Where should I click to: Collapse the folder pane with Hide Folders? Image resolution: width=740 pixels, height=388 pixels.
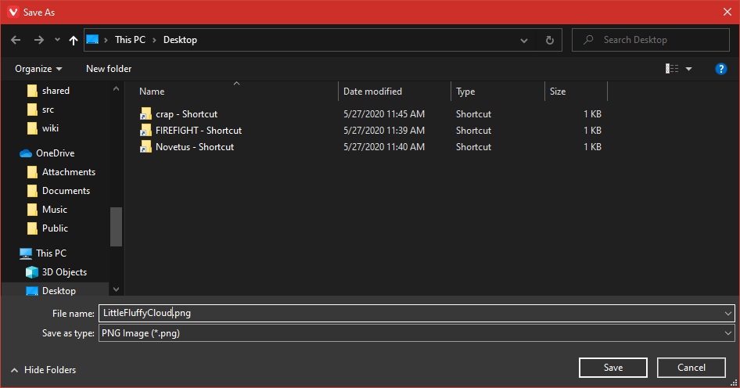[x=44, y=370]
